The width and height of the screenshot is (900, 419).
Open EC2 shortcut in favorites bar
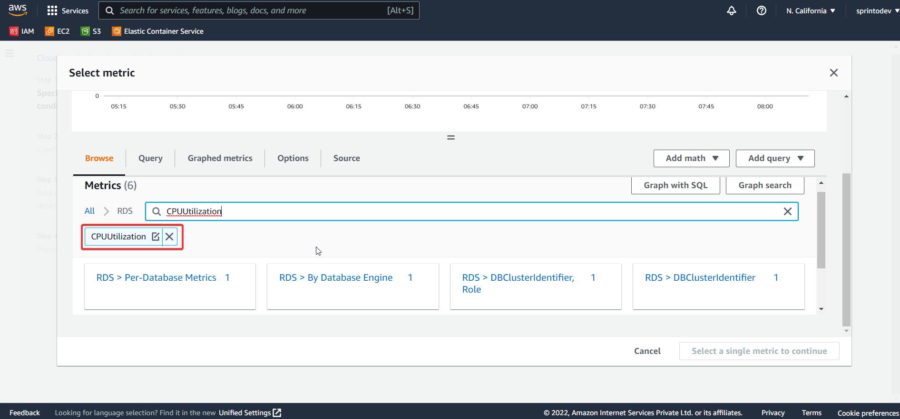click(x=57, y=31)
